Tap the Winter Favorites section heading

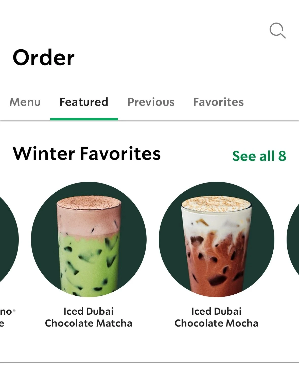[86, 153]
